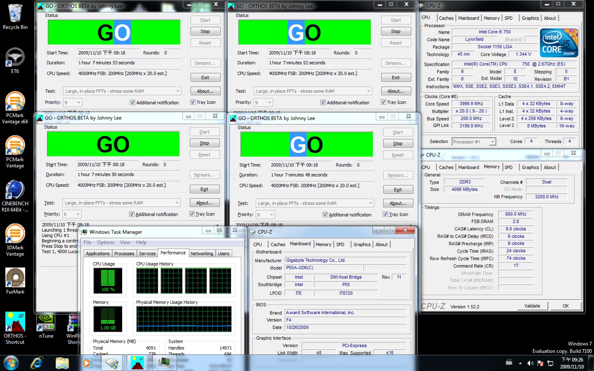Toggle Tray Icon in ORTHOS window showing 53 seconds

(x=193, y=102)
